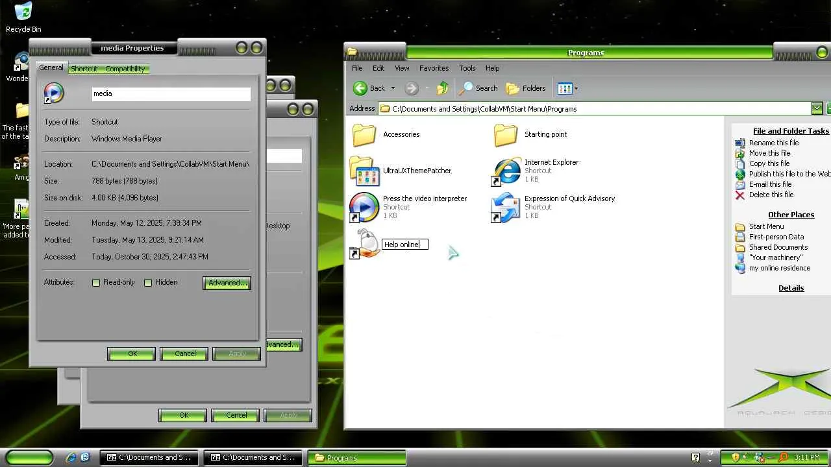The height and width of the screenshot is (467, 831).
Task: Click the Address bar path field
Action: [594, 108]
